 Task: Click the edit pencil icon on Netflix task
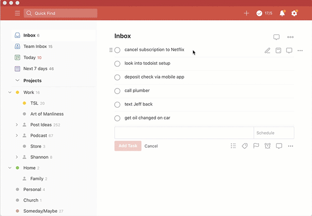(267, 50)
